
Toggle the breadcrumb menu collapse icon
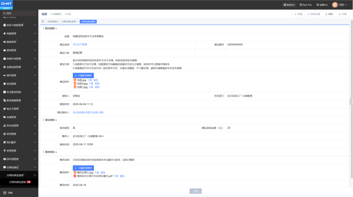point(43,21)
